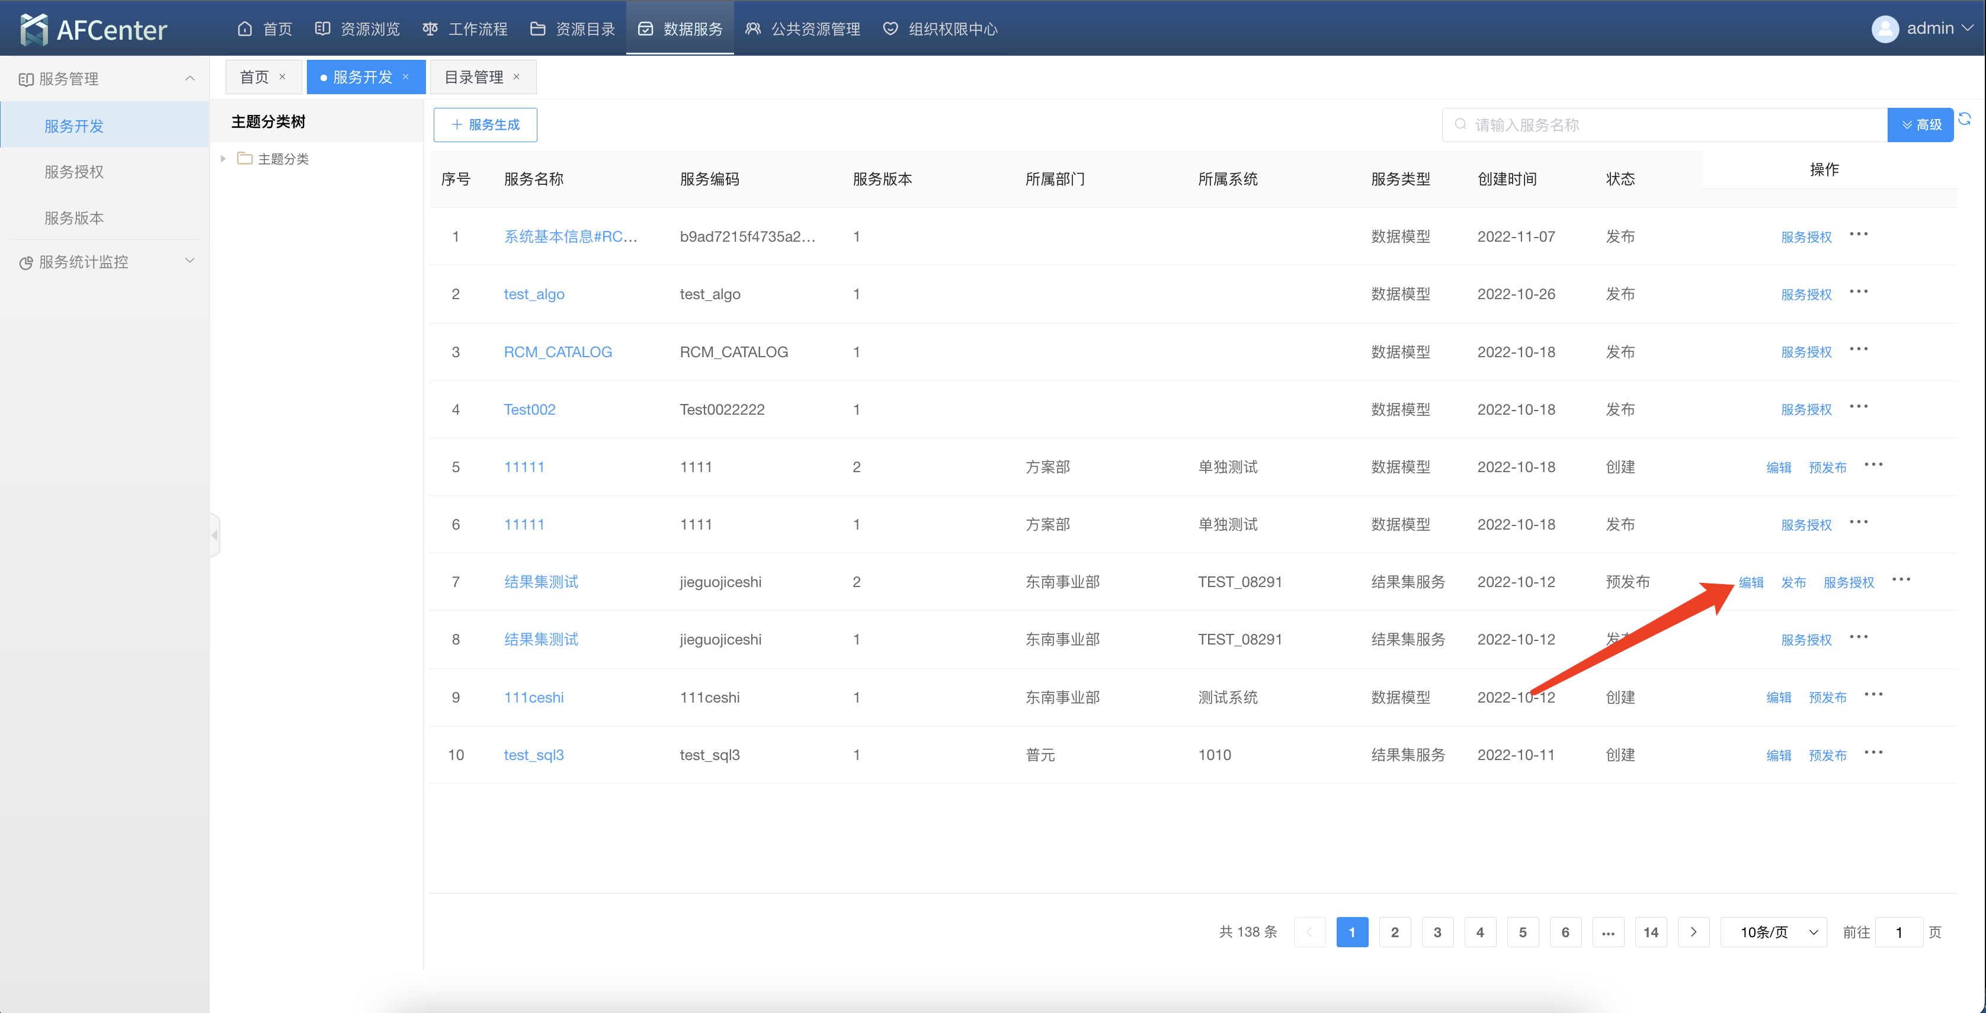Open the admin user avatar
The height and width of the screenshot is (1013, 1986).
click(1884, 28)
